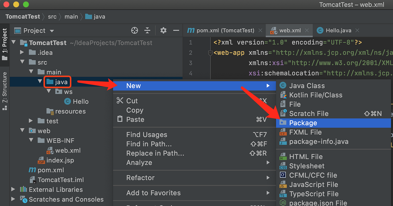Collapse the WEB-INF folder arrow
The width and height of the screenshot is (393, 206).
click(x=31, y=141)
